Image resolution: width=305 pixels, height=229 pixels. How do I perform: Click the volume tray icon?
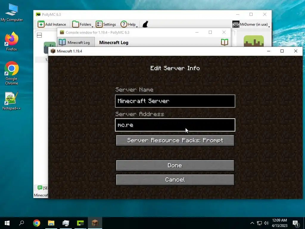[266, 223]
